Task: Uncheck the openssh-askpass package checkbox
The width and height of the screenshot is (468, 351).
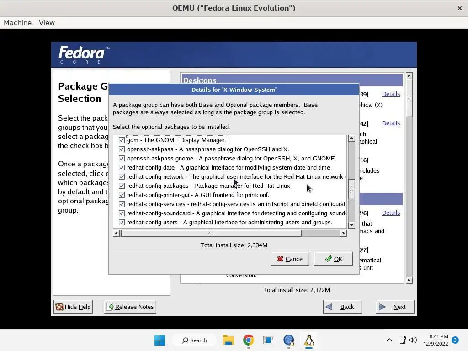Action: coord(122,149)
